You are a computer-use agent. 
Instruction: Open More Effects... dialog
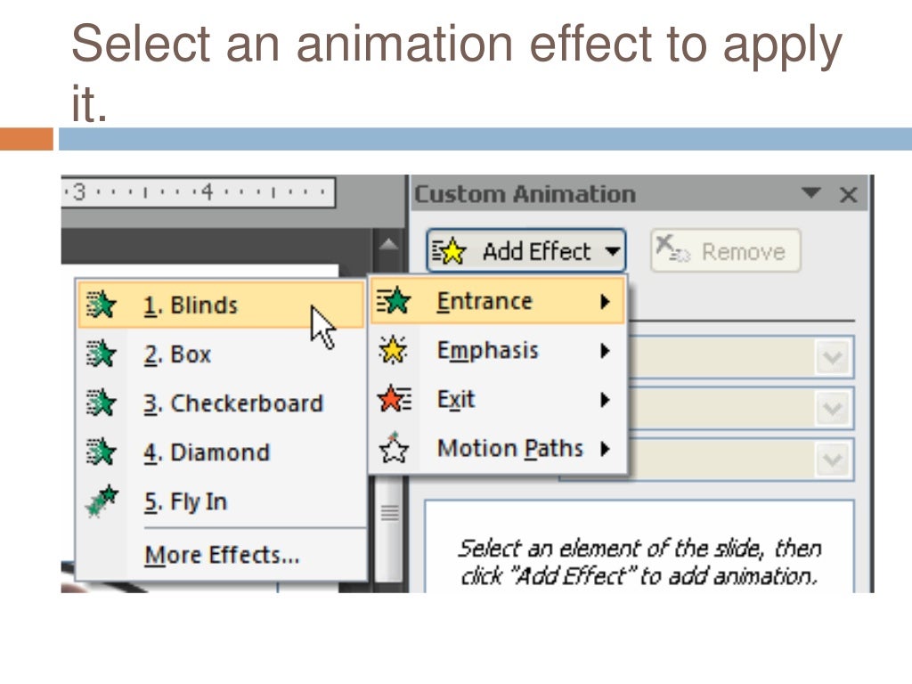[x=222, y=555]
